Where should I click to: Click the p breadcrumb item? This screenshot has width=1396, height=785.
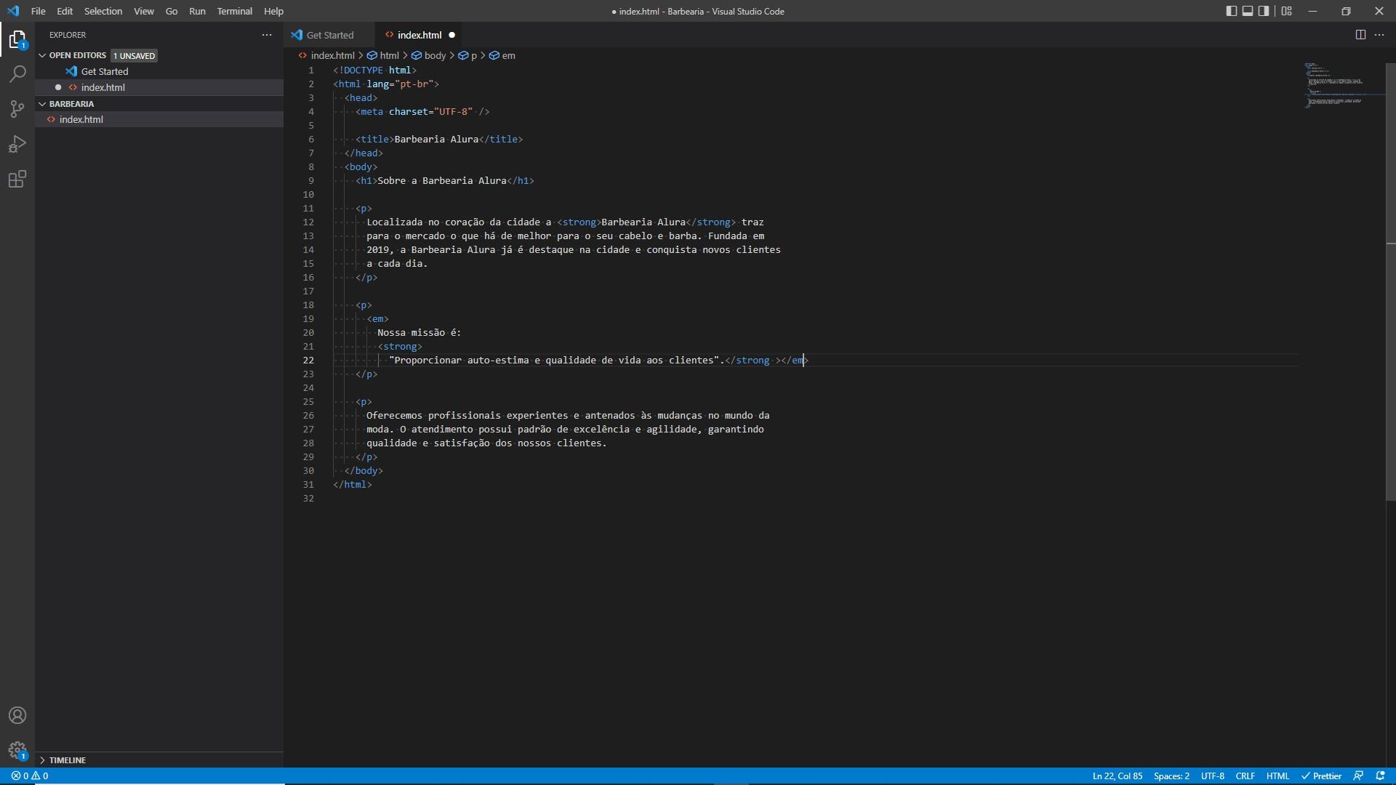468,55
